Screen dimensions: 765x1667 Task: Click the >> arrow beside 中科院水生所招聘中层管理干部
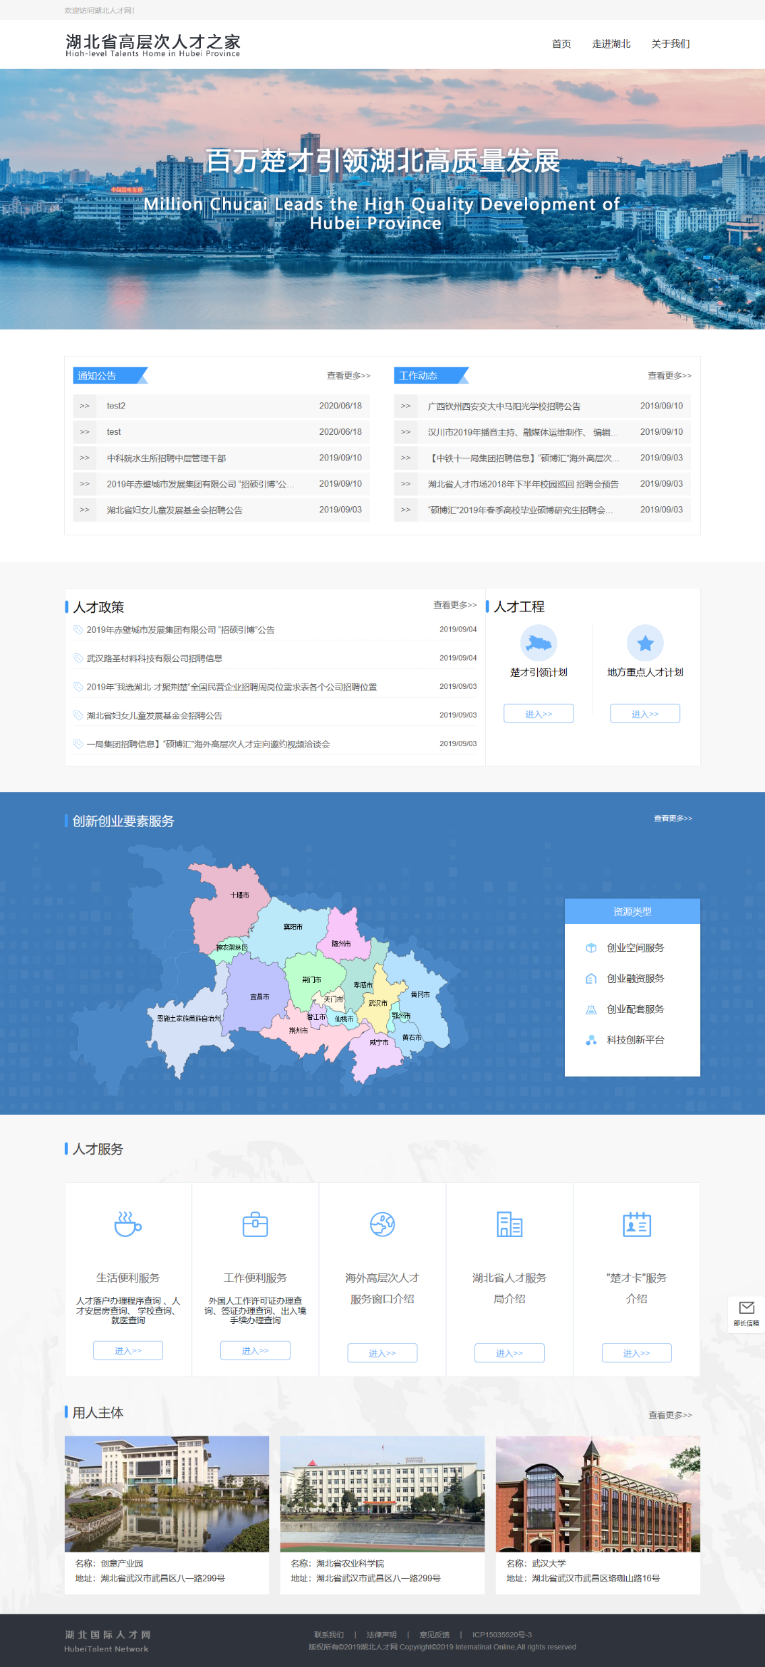[85, 458]
